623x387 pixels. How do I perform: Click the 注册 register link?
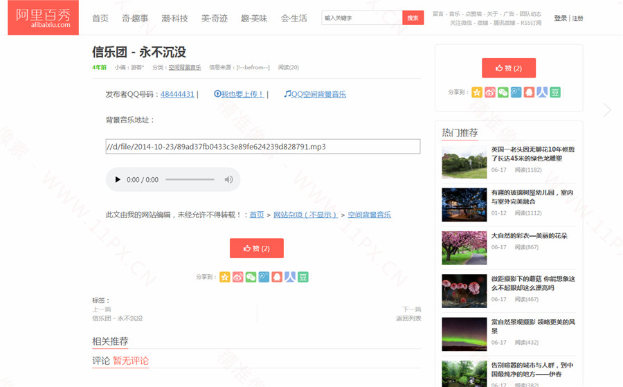pos(577,18)
